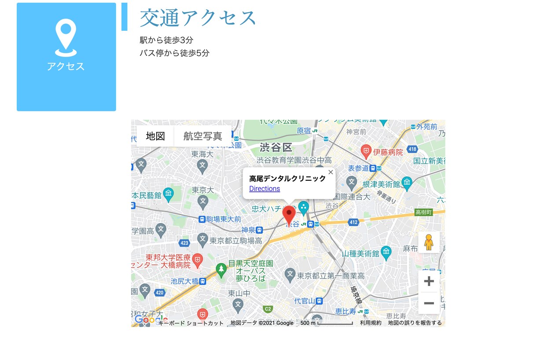Click the 高樹町 interchange sign

point(424,213)
